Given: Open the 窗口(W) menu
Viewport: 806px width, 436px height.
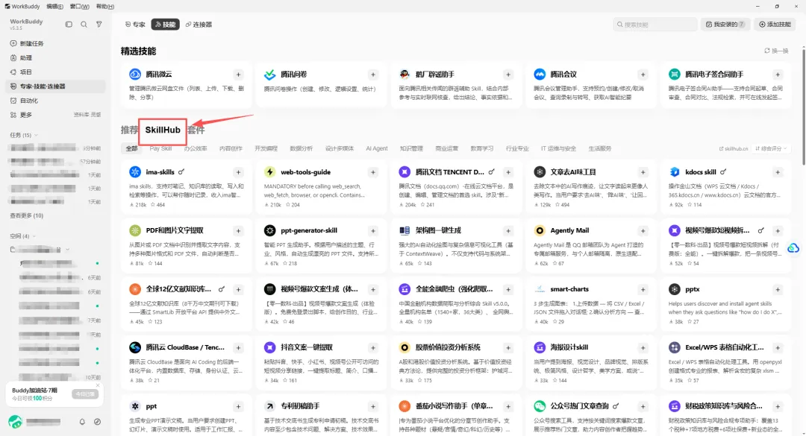Looking at the screenshot, I should coord(79,6).
